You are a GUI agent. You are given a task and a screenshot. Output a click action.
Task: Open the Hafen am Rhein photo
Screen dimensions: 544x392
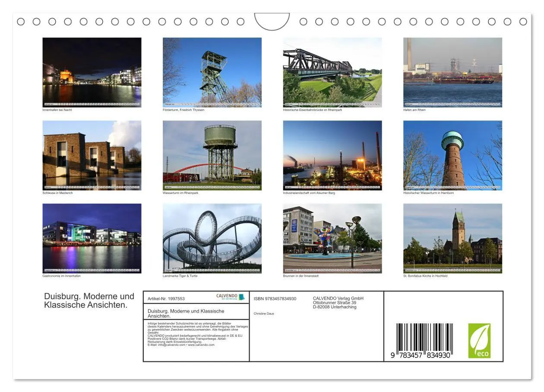452,71
